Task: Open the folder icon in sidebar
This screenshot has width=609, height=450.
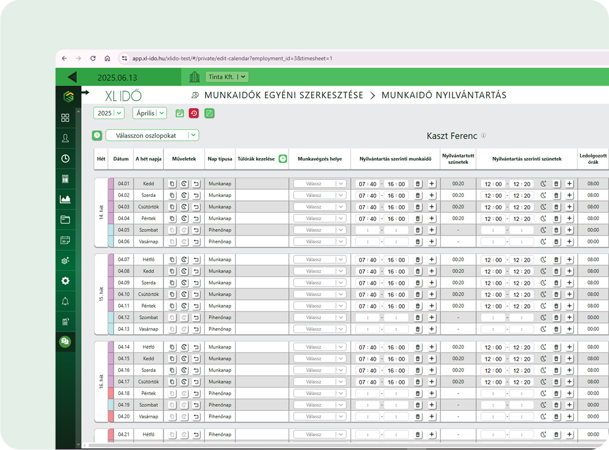Action: click(x=65, y=219)
